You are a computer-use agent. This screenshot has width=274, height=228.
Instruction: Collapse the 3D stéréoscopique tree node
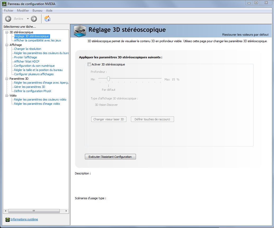point(7,32)
